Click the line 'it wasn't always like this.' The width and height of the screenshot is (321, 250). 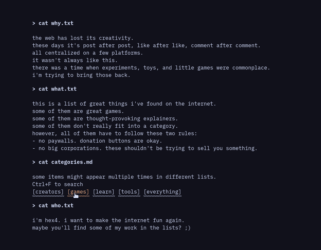(x=75, y=60)
